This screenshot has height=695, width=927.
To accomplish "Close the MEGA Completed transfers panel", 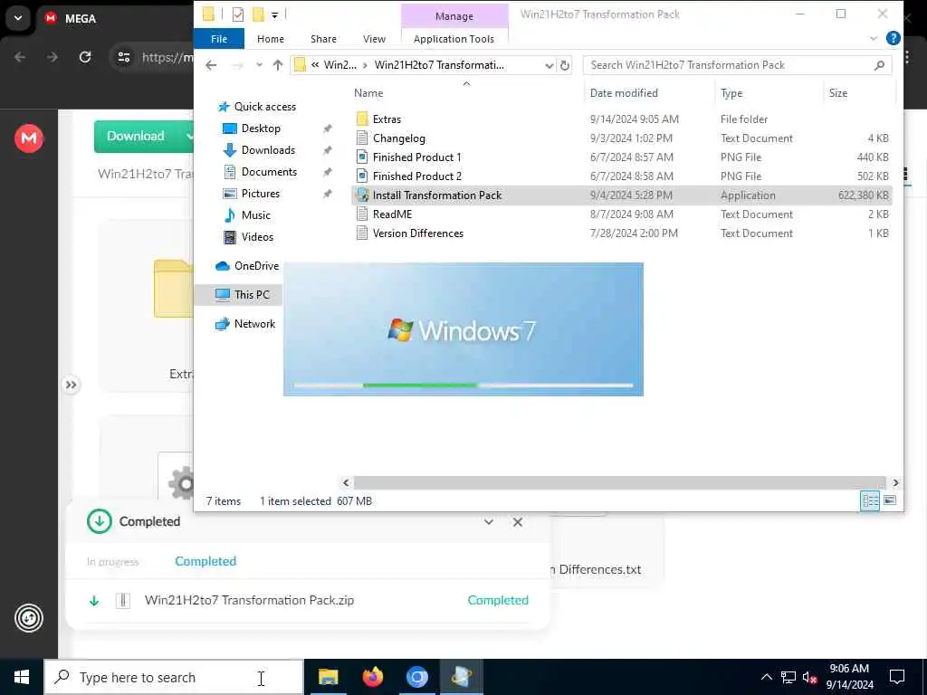I will coord(517,522).
